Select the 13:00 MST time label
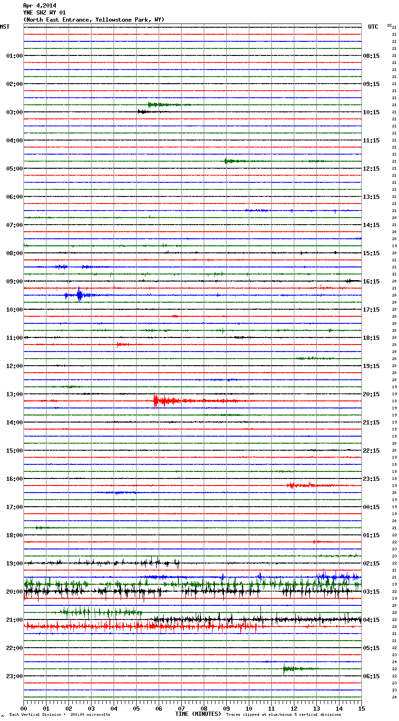This screenshot has width=399, height=721. click(x=14, y=394)
